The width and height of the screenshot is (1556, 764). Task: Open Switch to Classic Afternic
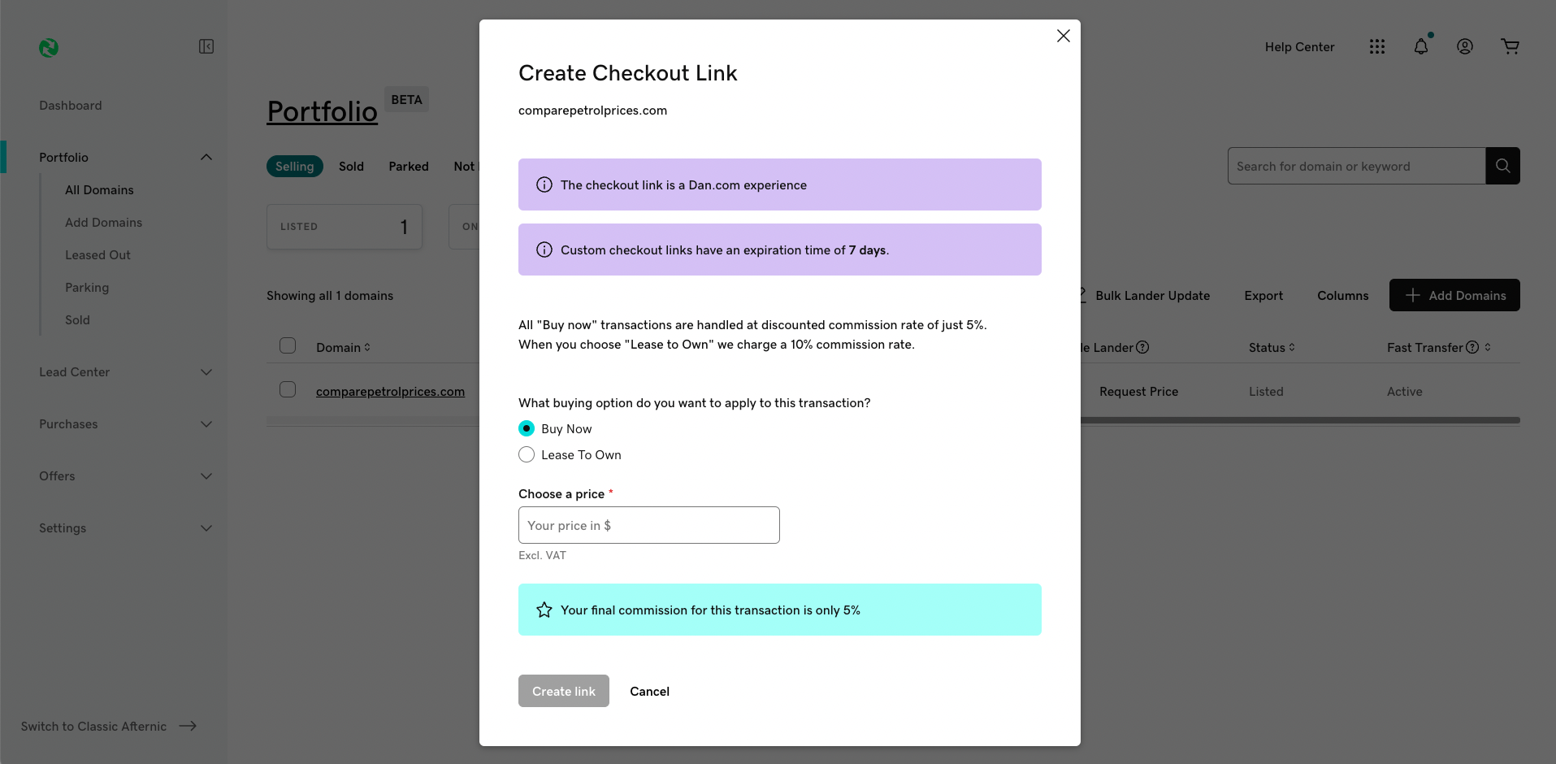click(x=93, y=726)
